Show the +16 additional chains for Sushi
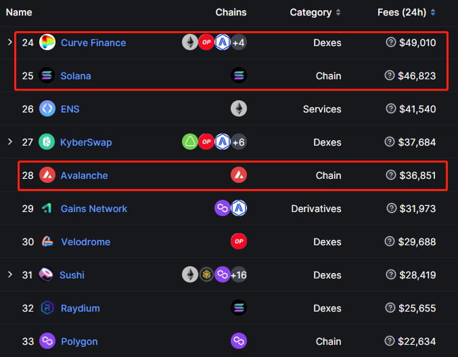Viewport: 458px width, 357px height. (238, 275)
